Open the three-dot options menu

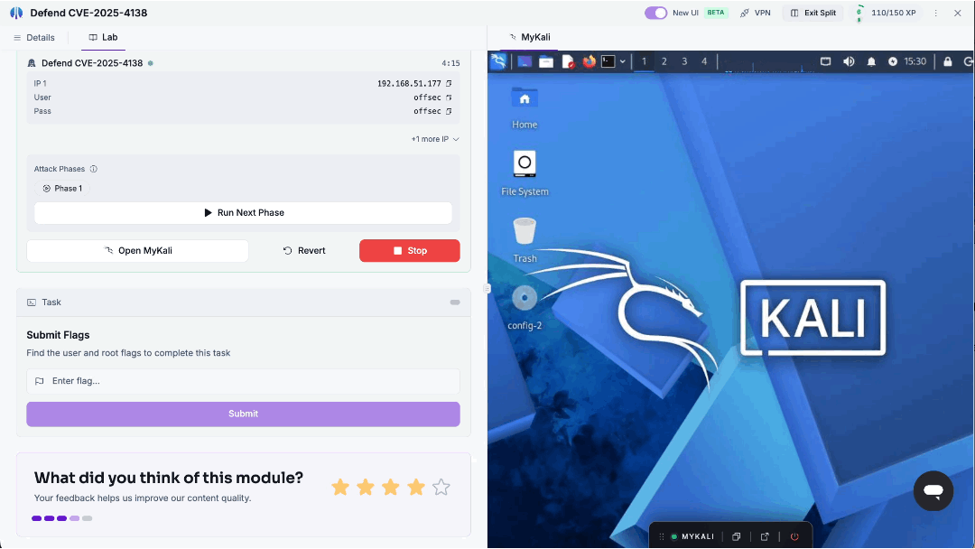935,13
